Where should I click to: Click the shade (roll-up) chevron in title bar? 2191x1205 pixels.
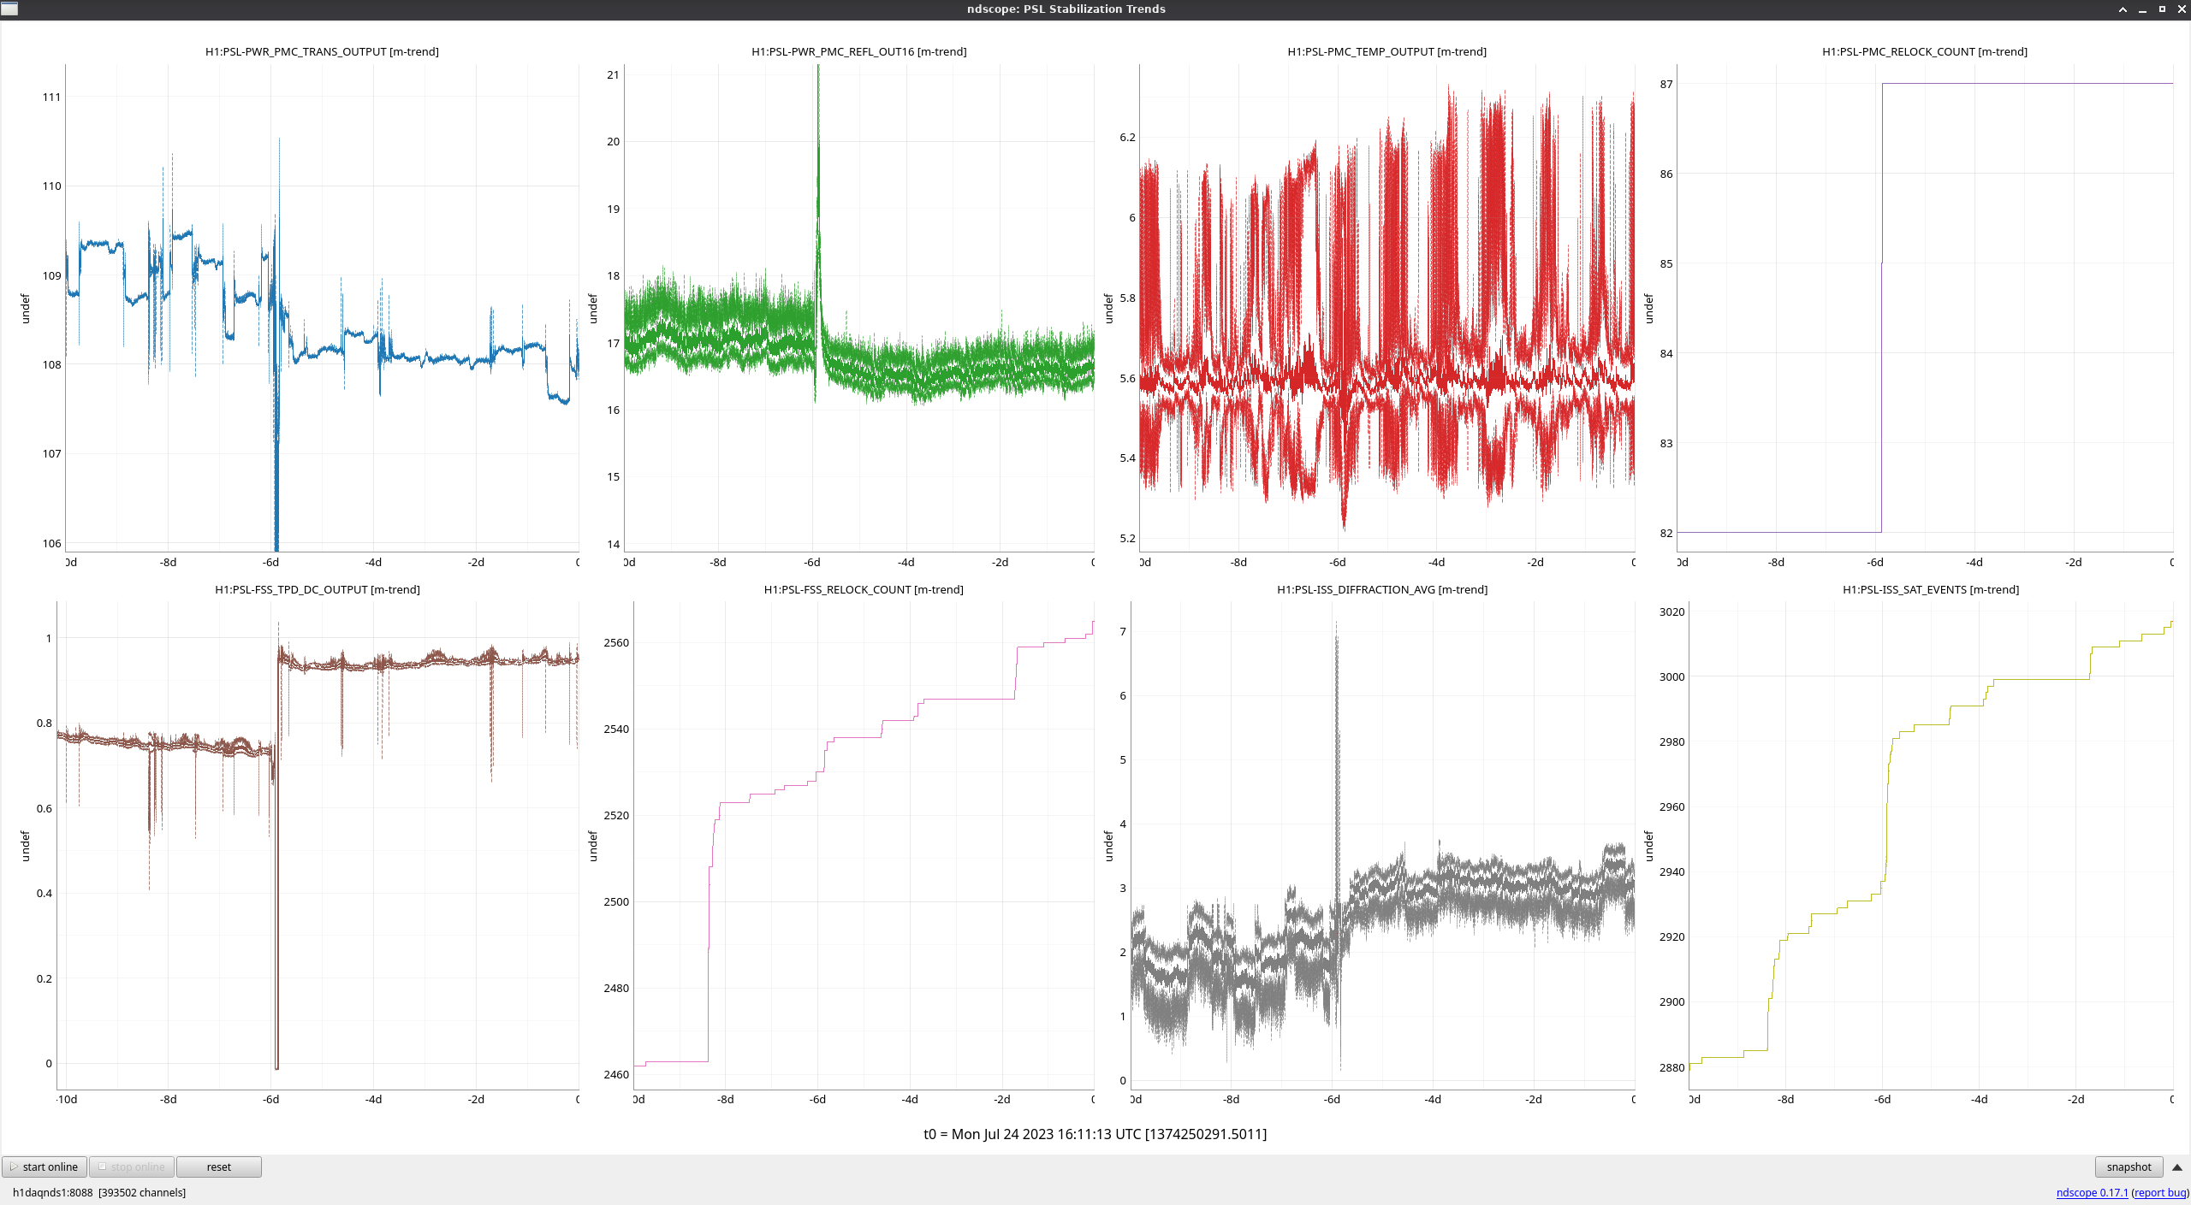tap(2123, 9)
